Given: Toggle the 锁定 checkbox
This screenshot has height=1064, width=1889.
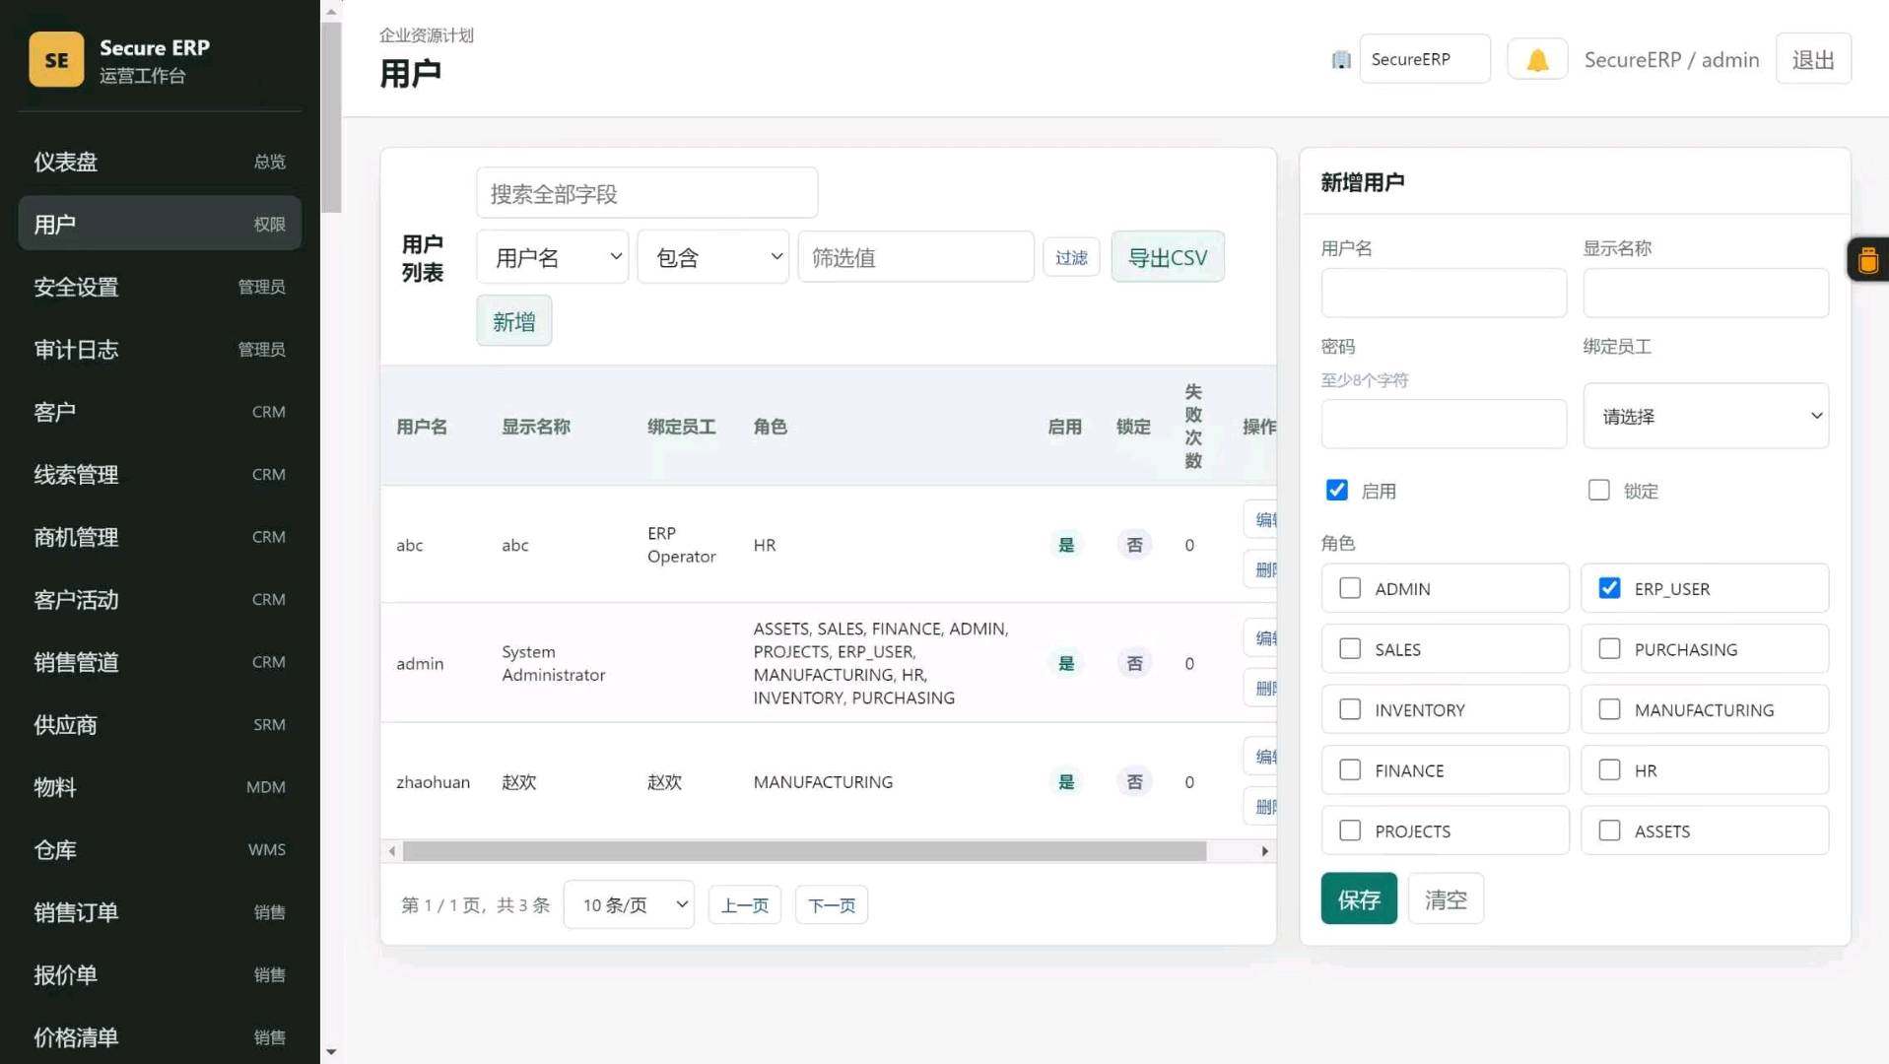Looking at the screenshot, I should coord(1598,490).
